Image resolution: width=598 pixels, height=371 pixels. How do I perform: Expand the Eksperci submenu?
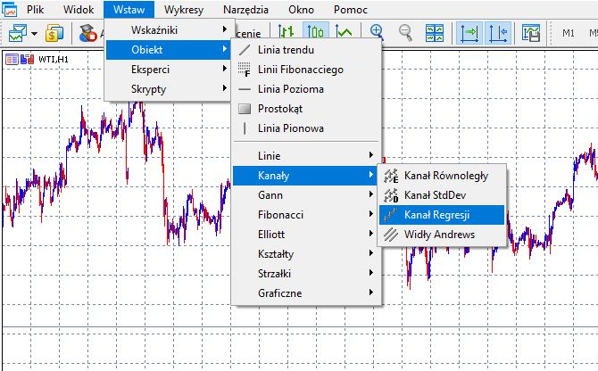pos(168,70)
